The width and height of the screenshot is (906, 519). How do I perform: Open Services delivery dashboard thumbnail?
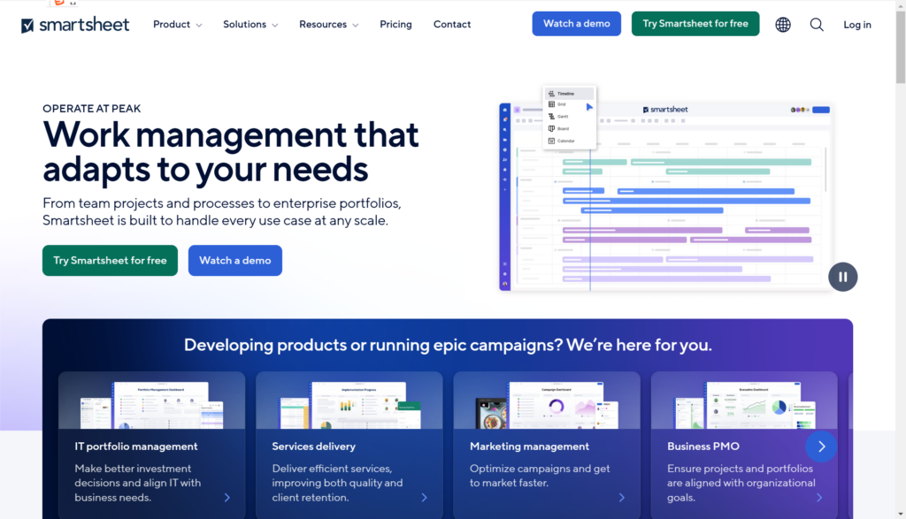point(349,404)
